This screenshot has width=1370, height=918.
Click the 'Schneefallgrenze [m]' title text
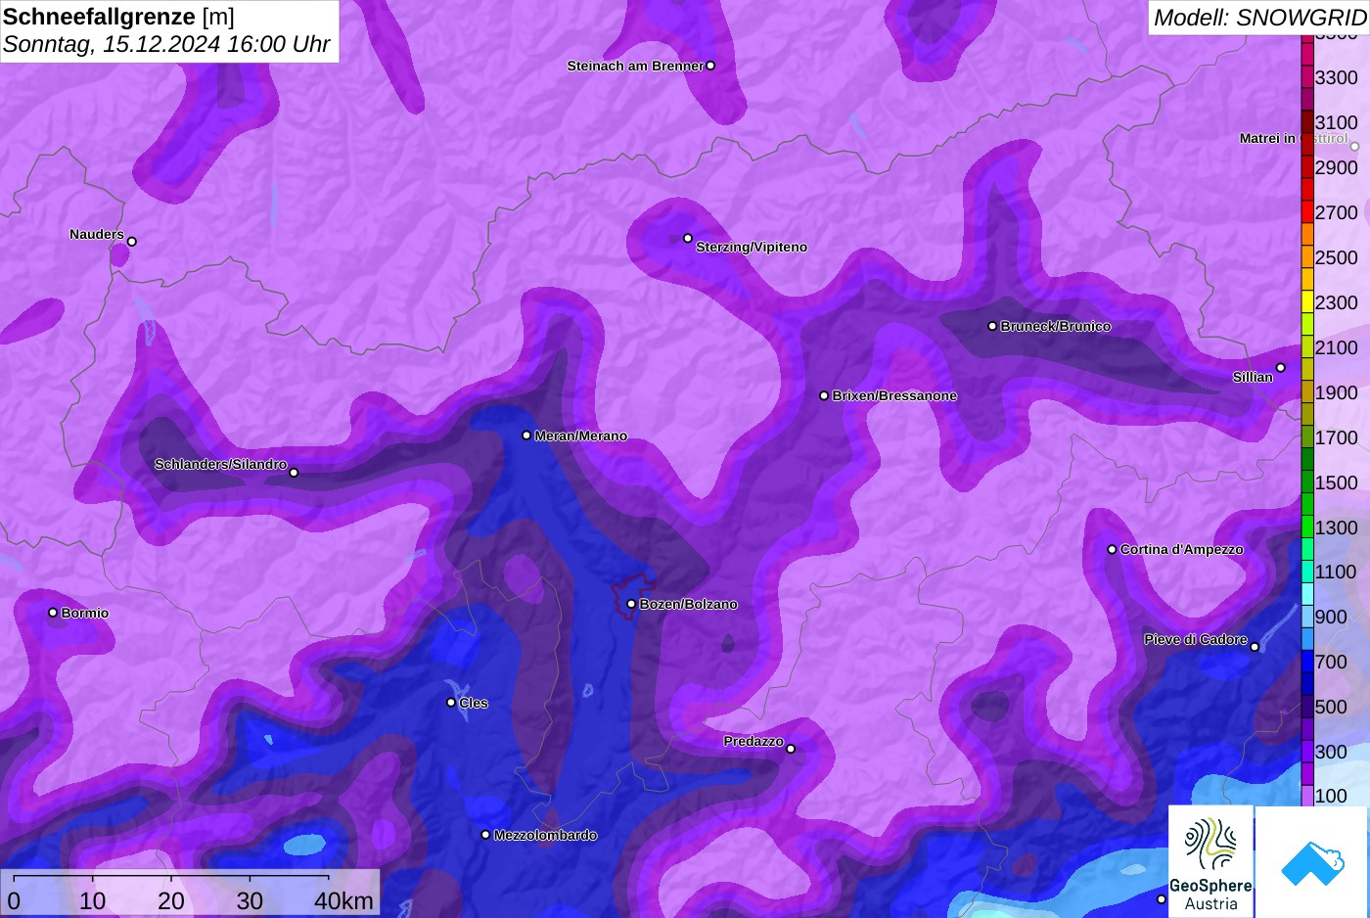(x=119, y=17)
